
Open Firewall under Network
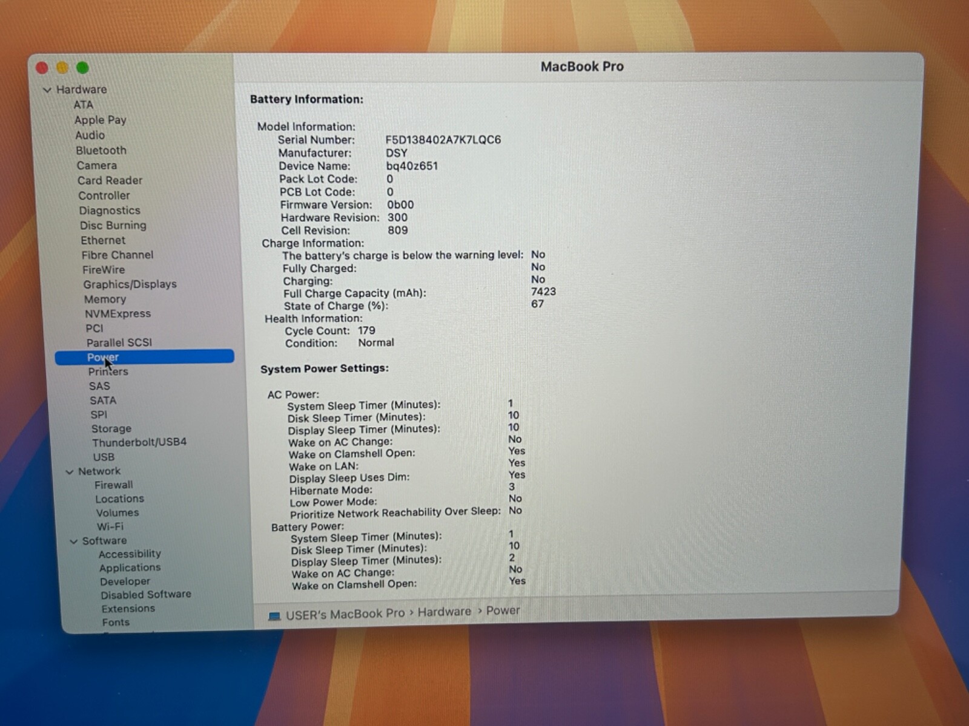(114, 485)
